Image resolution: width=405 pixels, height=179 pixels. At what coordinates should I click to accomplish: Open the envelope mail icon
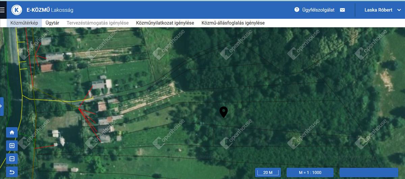[x=342, y=10]
